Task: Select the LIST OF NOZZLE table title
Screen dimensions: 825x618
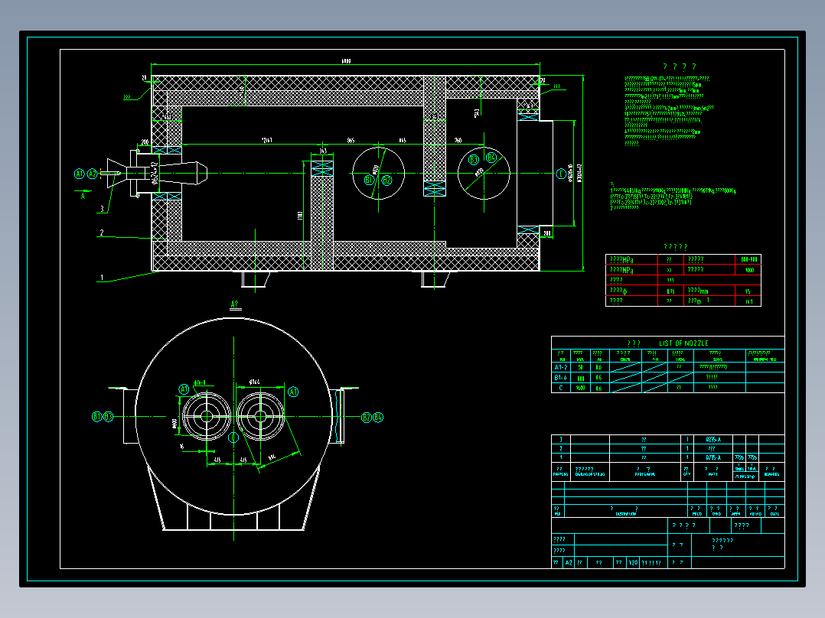Action: tap(683, 343)
